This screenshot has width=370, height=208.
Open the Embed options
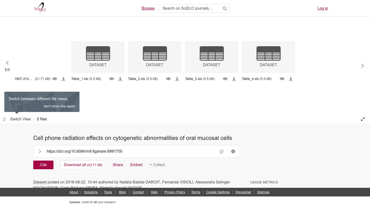[136, 165]
